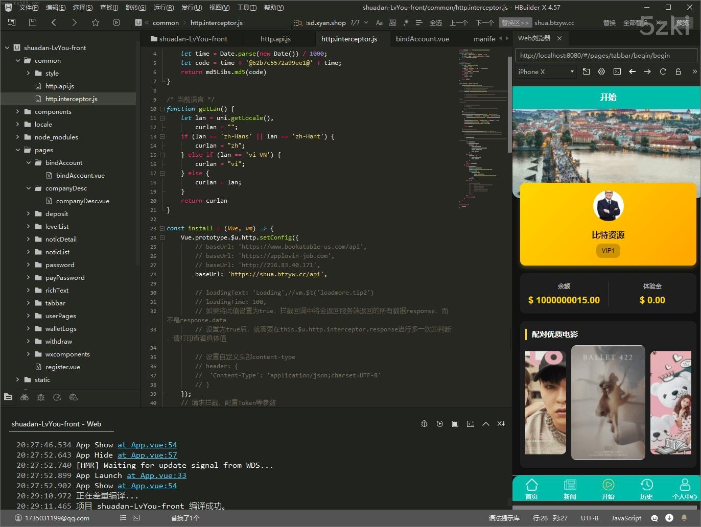Viewport: 701px width, 527px height.
Task: Toggle whole-word match search option
Action: 392,23
